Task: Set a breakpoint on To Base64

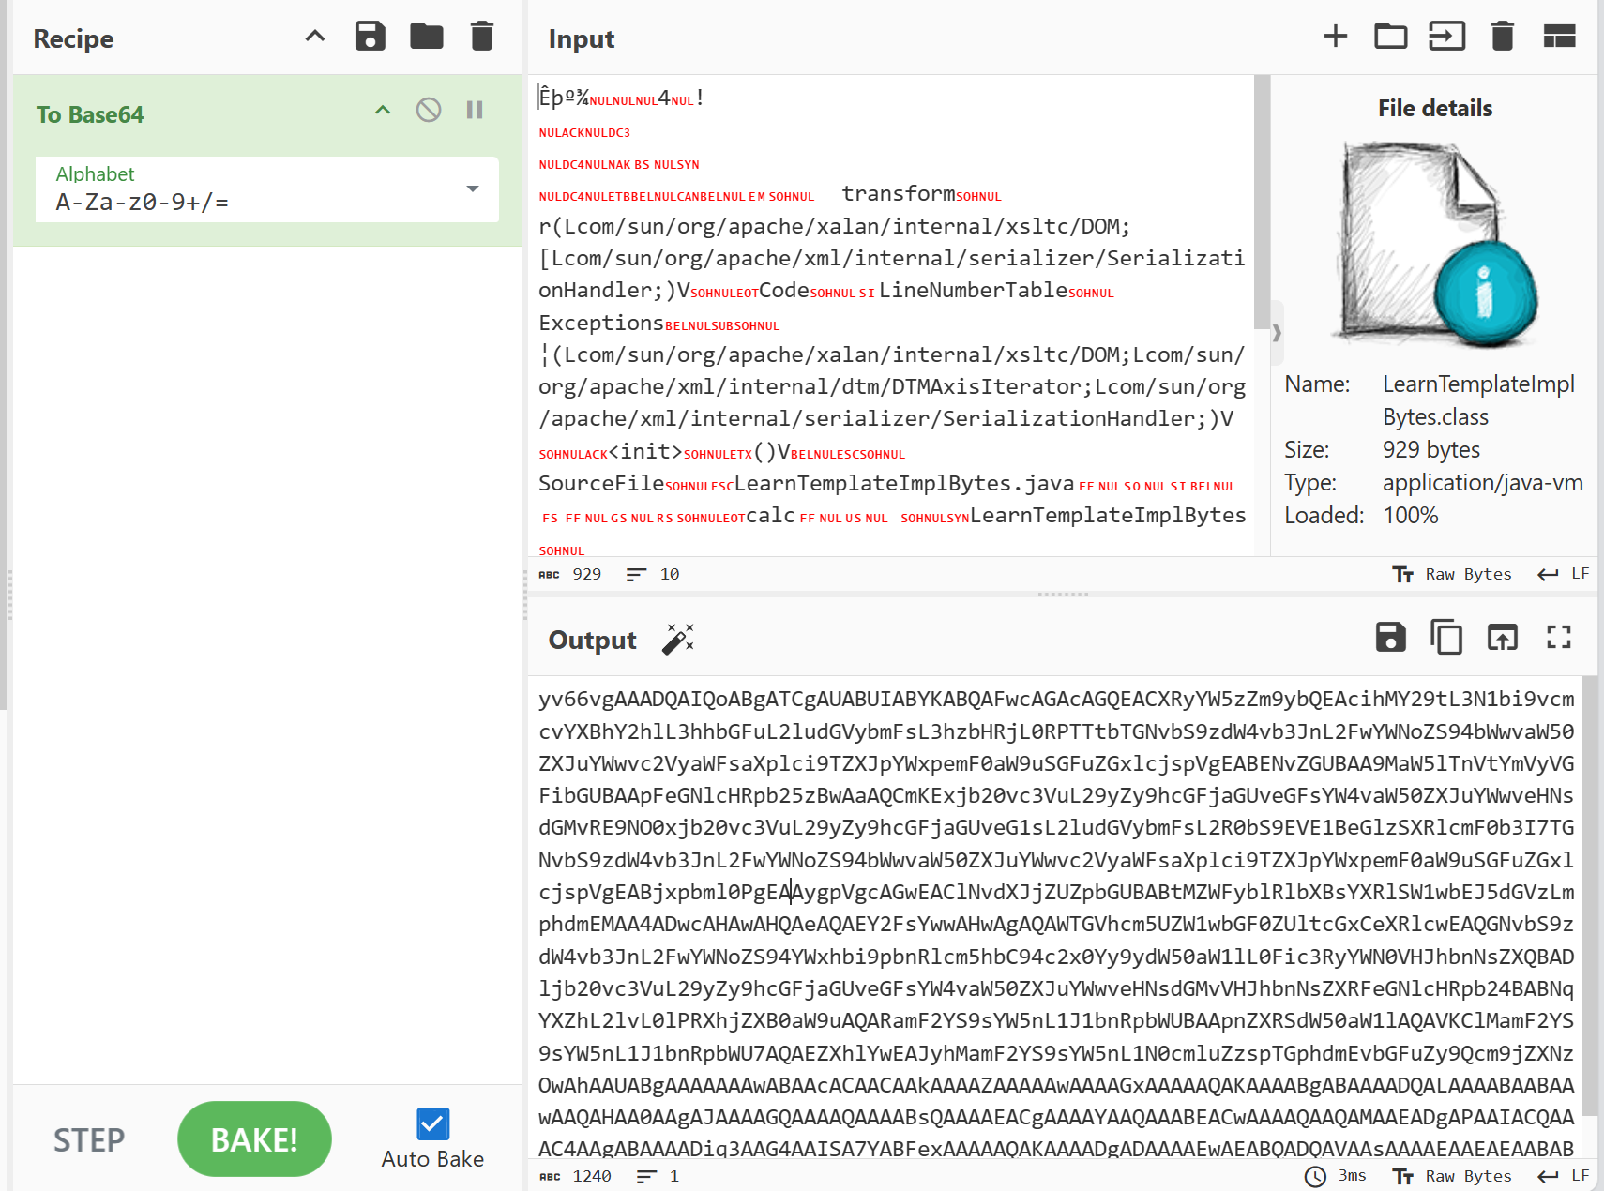Action: [474, 110]
